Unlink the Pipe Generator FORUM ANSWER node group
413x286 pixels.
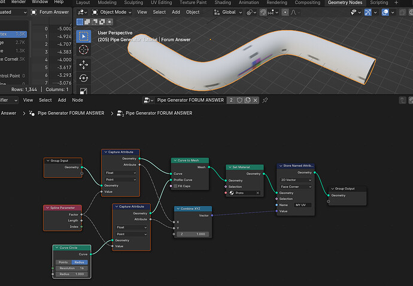255,100
